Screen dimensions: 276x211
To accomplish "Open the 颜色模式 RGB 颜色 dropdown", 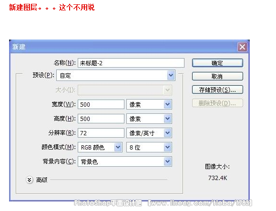I will [100, 147].
